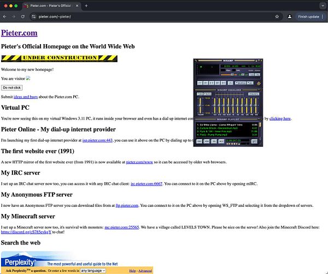Open playlist LIST options button
Screen dimensions: 328x274
[254, 141]
